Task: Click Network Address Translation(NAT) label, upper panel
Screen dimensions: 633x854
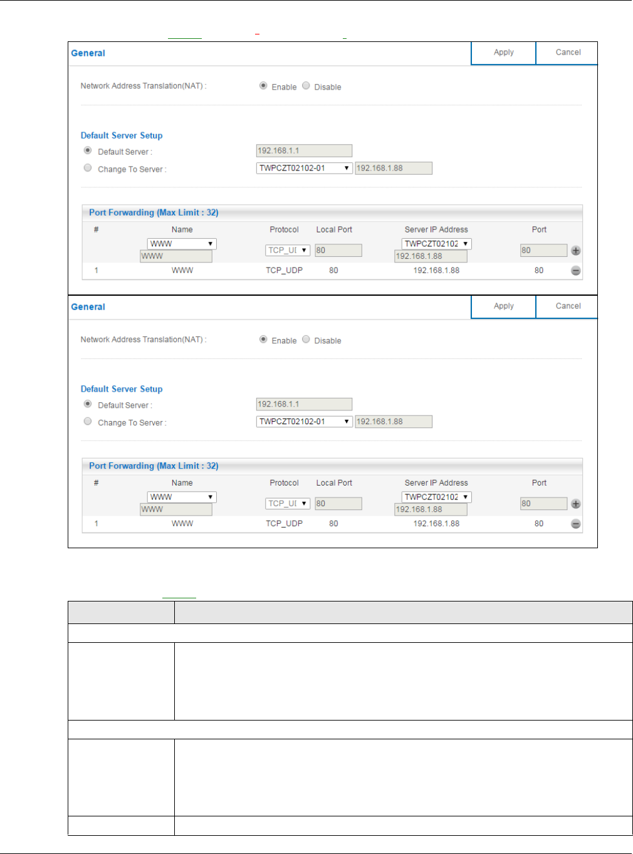Action: point(143,86)
